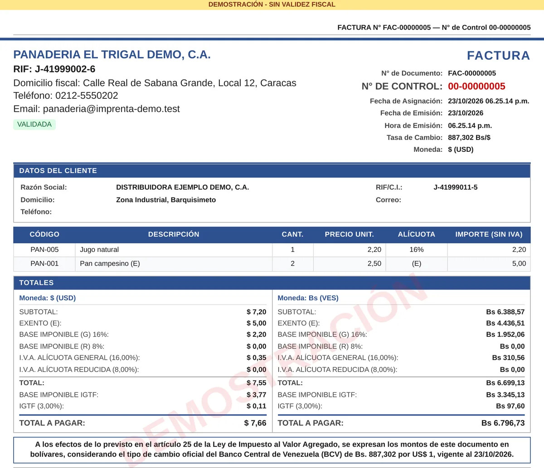Click the PRECIO UNIT. column header
Image resolution: width=544 pixels, height=468 pixels.
tap(350, 234)
